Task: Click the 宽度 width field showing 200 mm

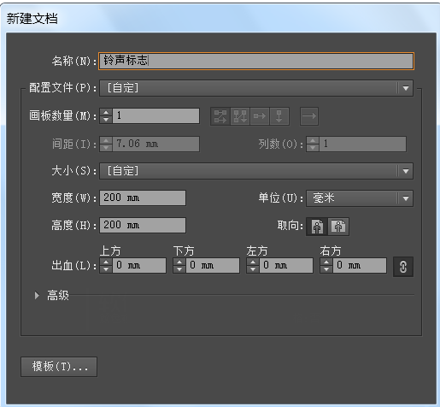Action: click(143, 198)
